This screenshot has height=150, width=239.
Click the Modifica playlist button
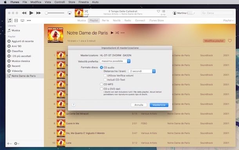coord(214,41)
